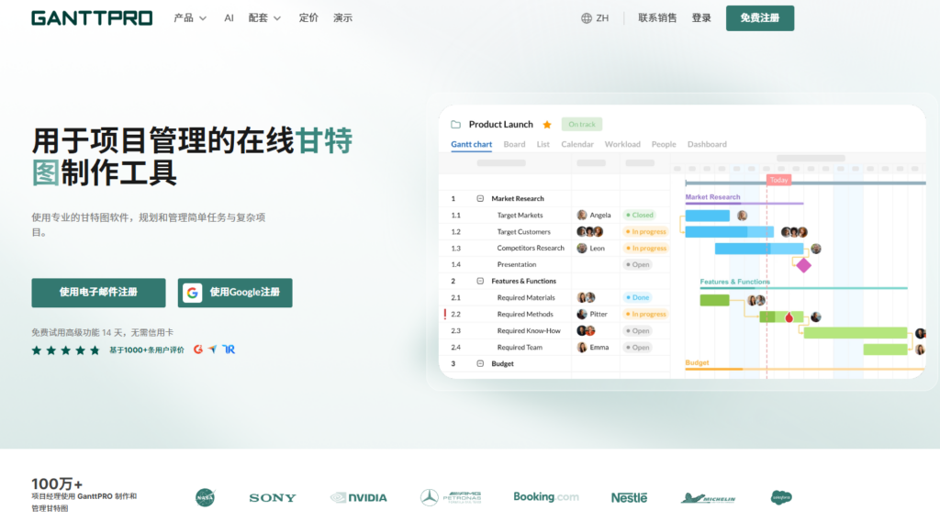Screen dimensions: 940x522
Task: Click Leon's avatar in Competitors Research row
Action: coord(581,248)
